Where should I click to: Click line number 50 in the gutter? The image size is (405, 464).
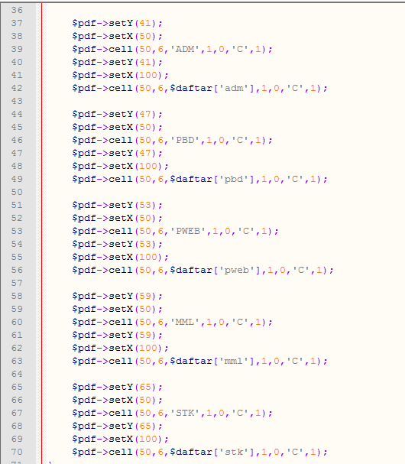pyautogui.click(x=17, y=192)
